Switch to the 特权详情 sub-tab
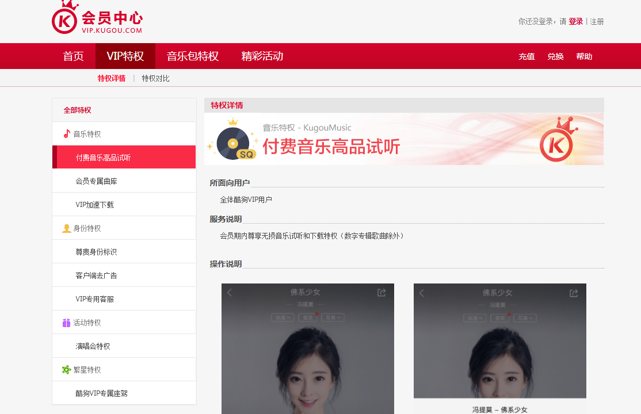The width and height of the screenshot is (641, 414). coord(112,78)
